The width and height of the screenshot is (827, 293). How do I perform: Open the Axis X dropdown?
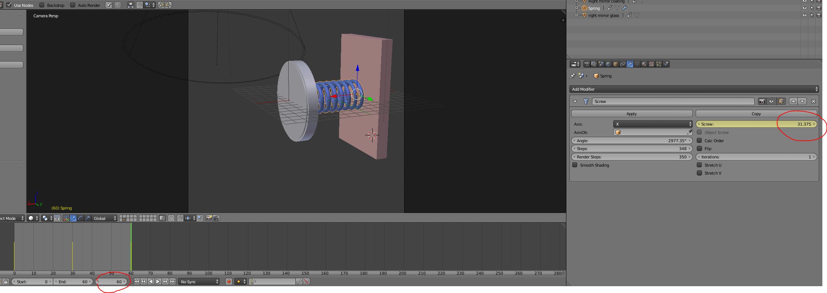tap(652, 124)
